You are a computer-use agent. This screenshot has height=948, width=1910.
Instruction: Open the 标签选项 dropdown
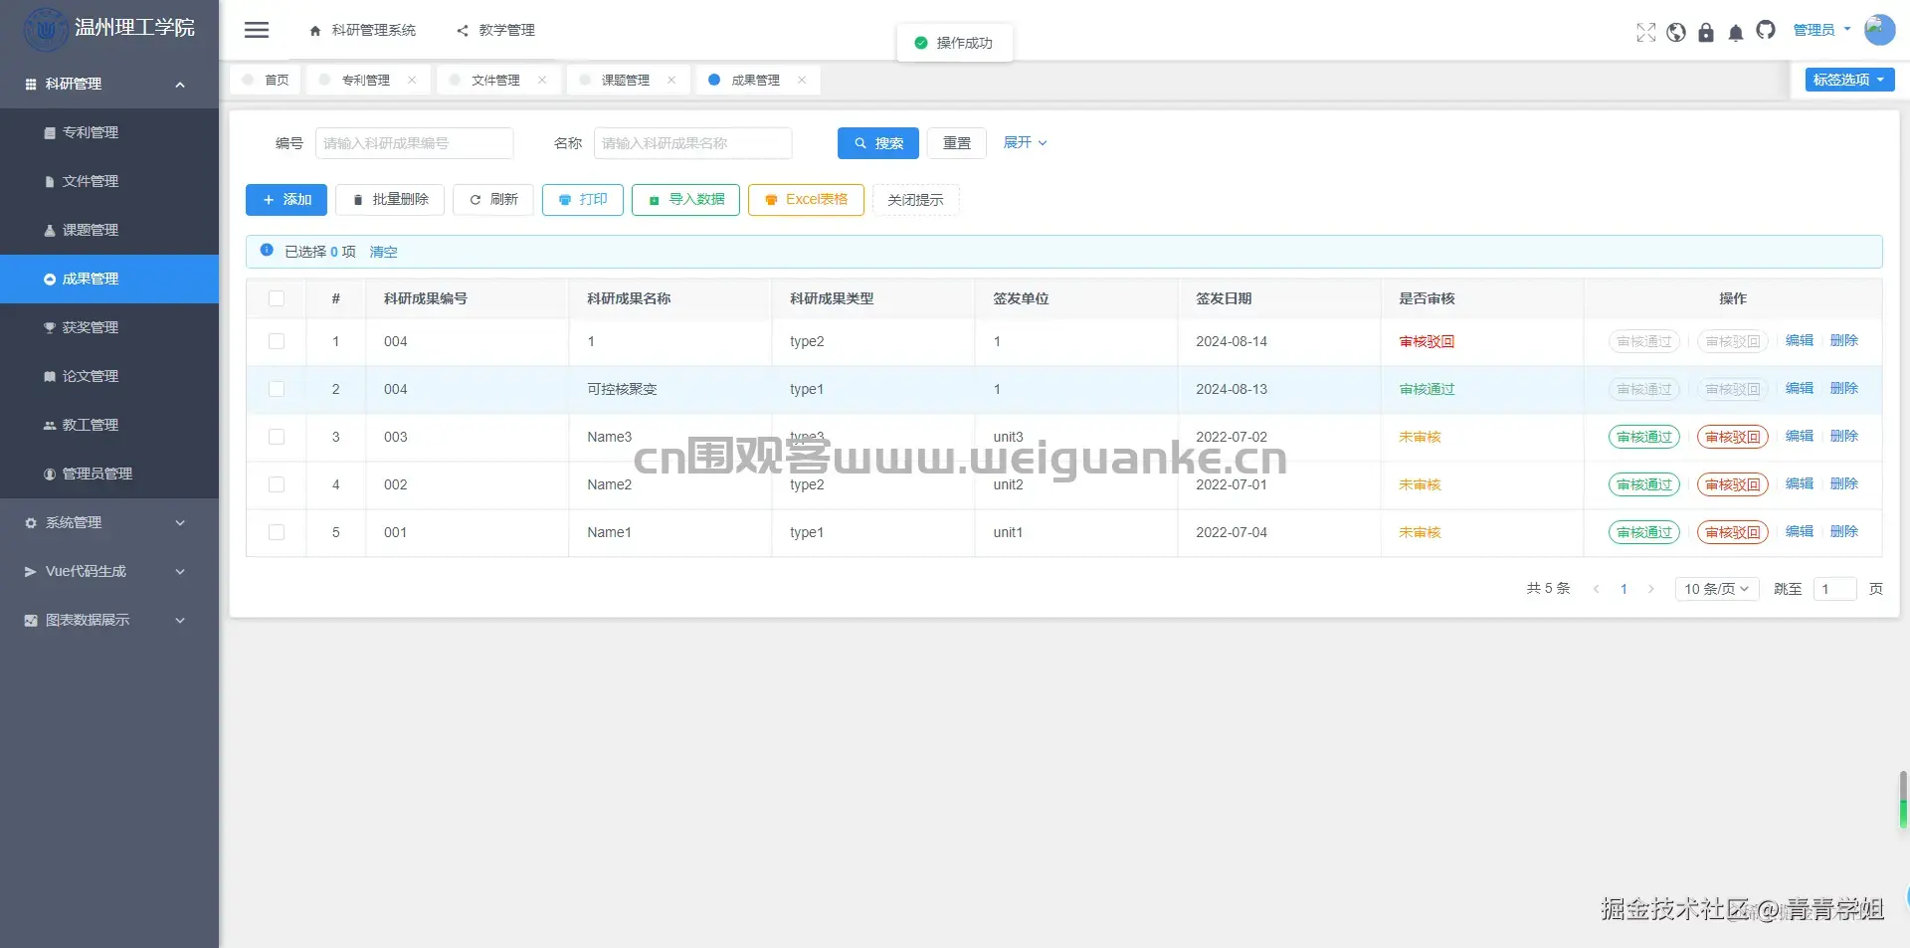click(x=1849, y=80)
